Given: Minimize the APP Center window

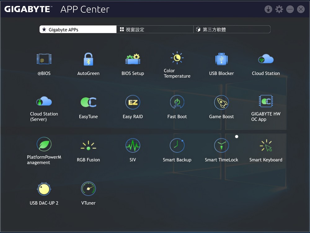Looking at the screenshot, I should coord(290,9).
